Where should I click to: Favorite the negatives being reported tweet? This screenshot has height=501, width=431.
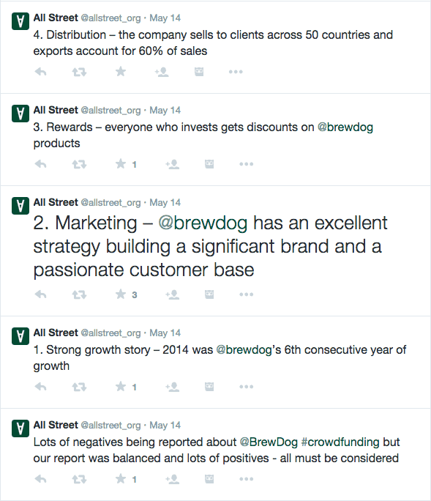click(x=120, y=478)
